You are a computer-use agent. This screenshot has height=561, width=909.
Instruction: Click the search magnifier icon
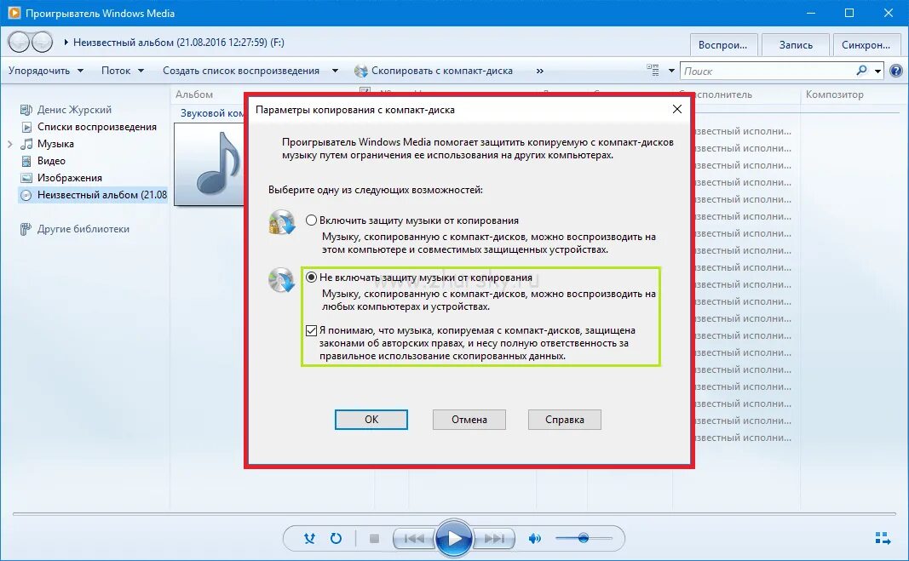861,71
